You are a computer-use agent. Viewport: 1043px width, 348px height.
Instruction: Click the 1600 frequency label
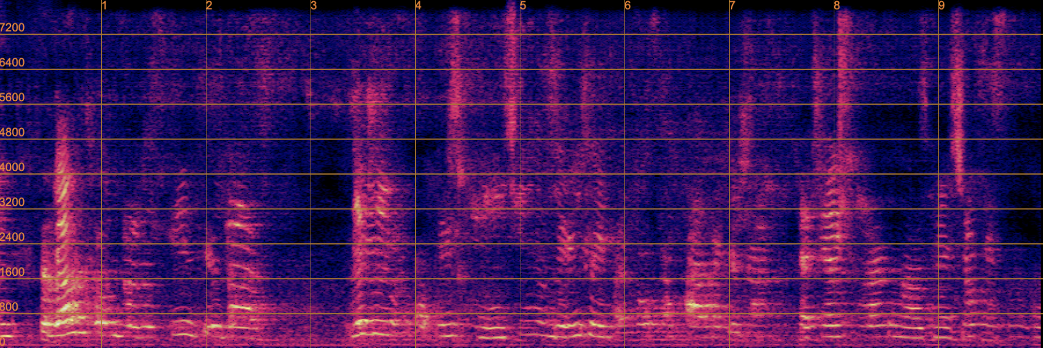[12, 272]
